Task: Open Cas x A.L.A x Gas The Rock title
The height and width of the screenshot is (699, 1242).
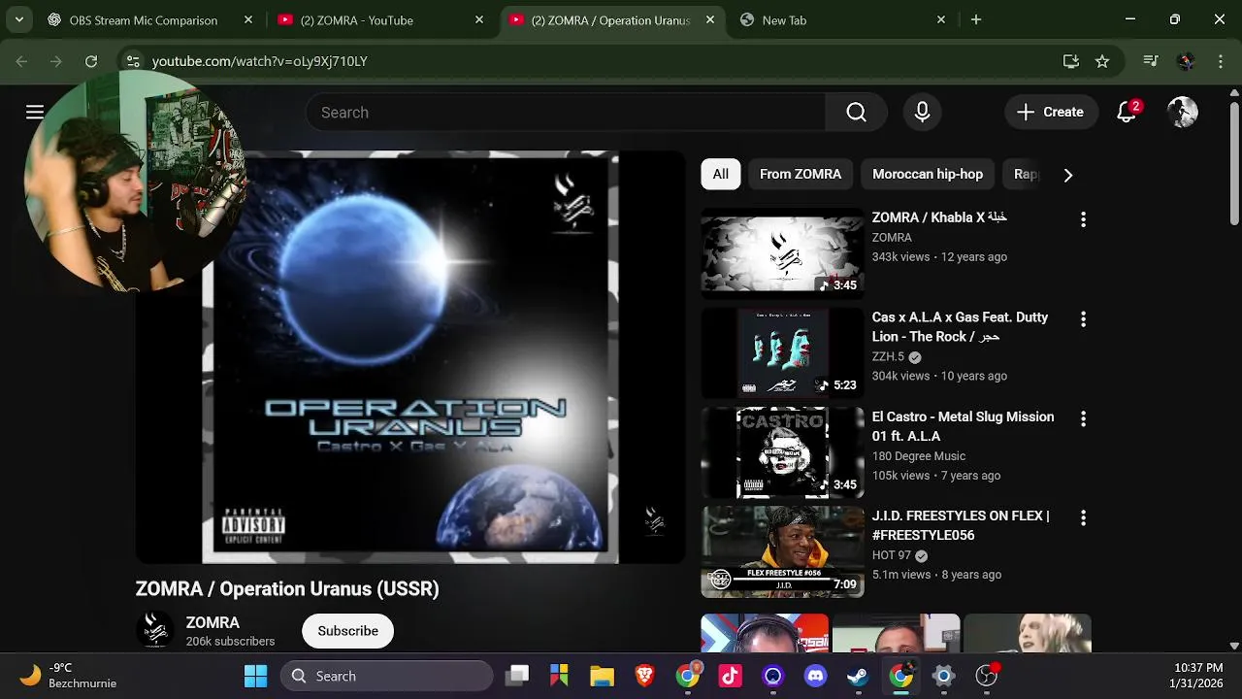Action: [x=960, y=327]
